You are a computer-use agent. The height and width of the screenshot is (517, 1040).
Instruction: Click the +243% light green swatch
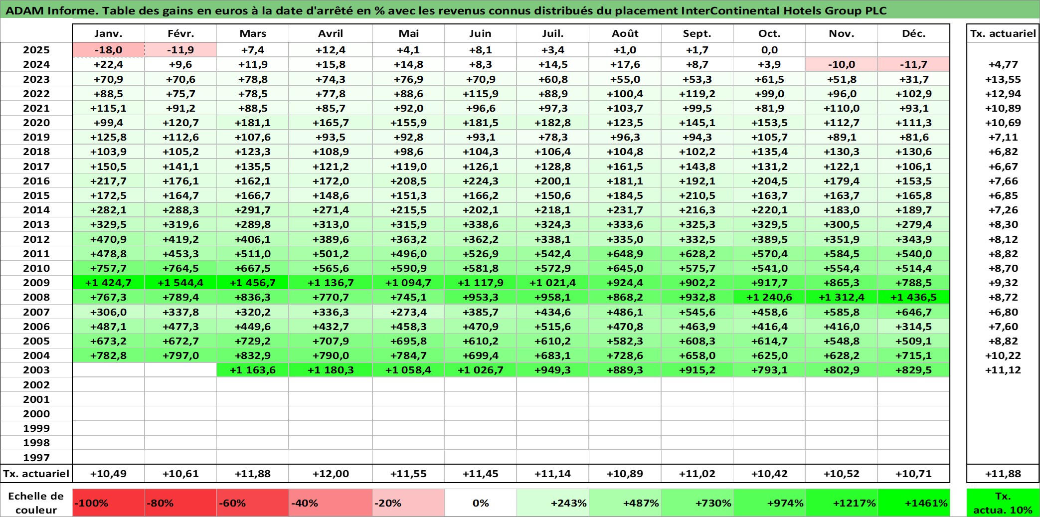tap(552, 503)
